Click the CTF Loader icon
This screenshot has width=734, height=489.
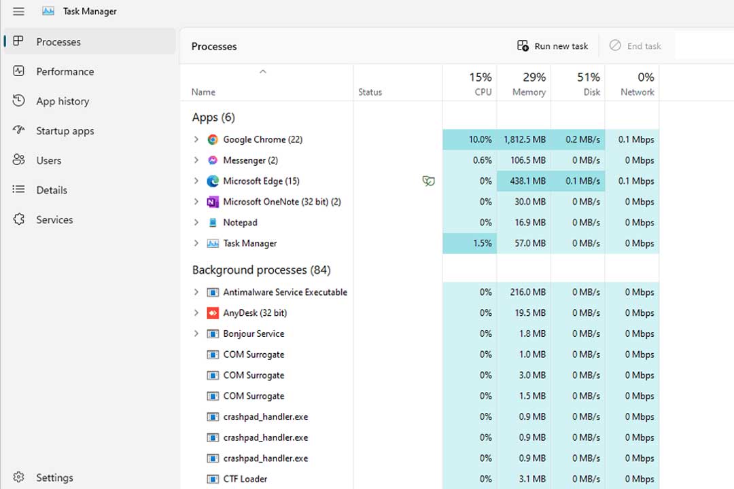(213, 479)
